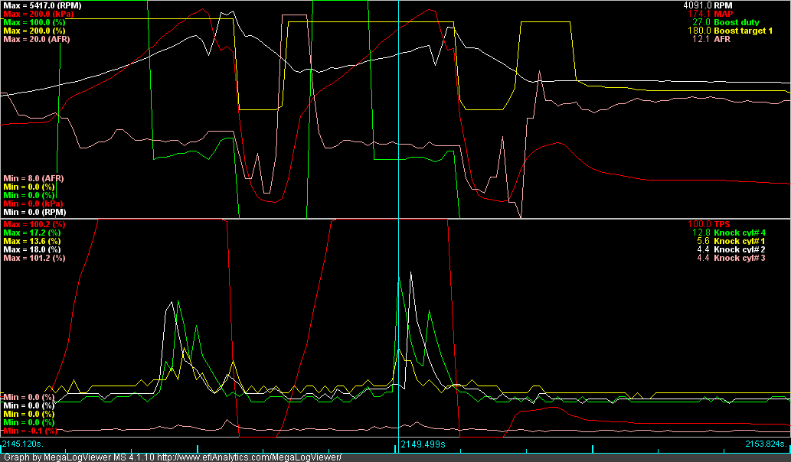
Task: Select the 'Max = 200.0 (%)' boost target label
Action: (x=34, y=31)
